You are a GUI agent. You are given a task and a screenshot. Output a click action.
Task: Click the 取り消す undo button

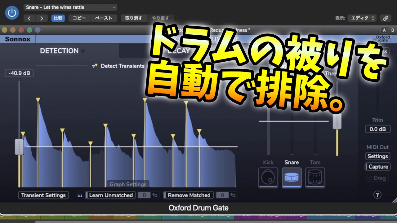coord(134,18)
